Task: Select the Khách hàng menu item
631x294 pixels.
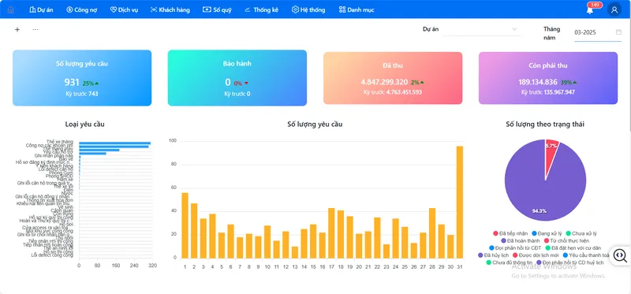Action: 170,9
